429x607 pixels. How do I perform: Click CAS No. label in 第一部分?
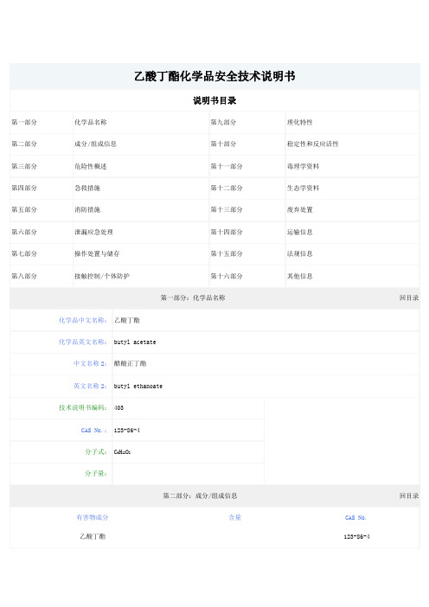93,430
